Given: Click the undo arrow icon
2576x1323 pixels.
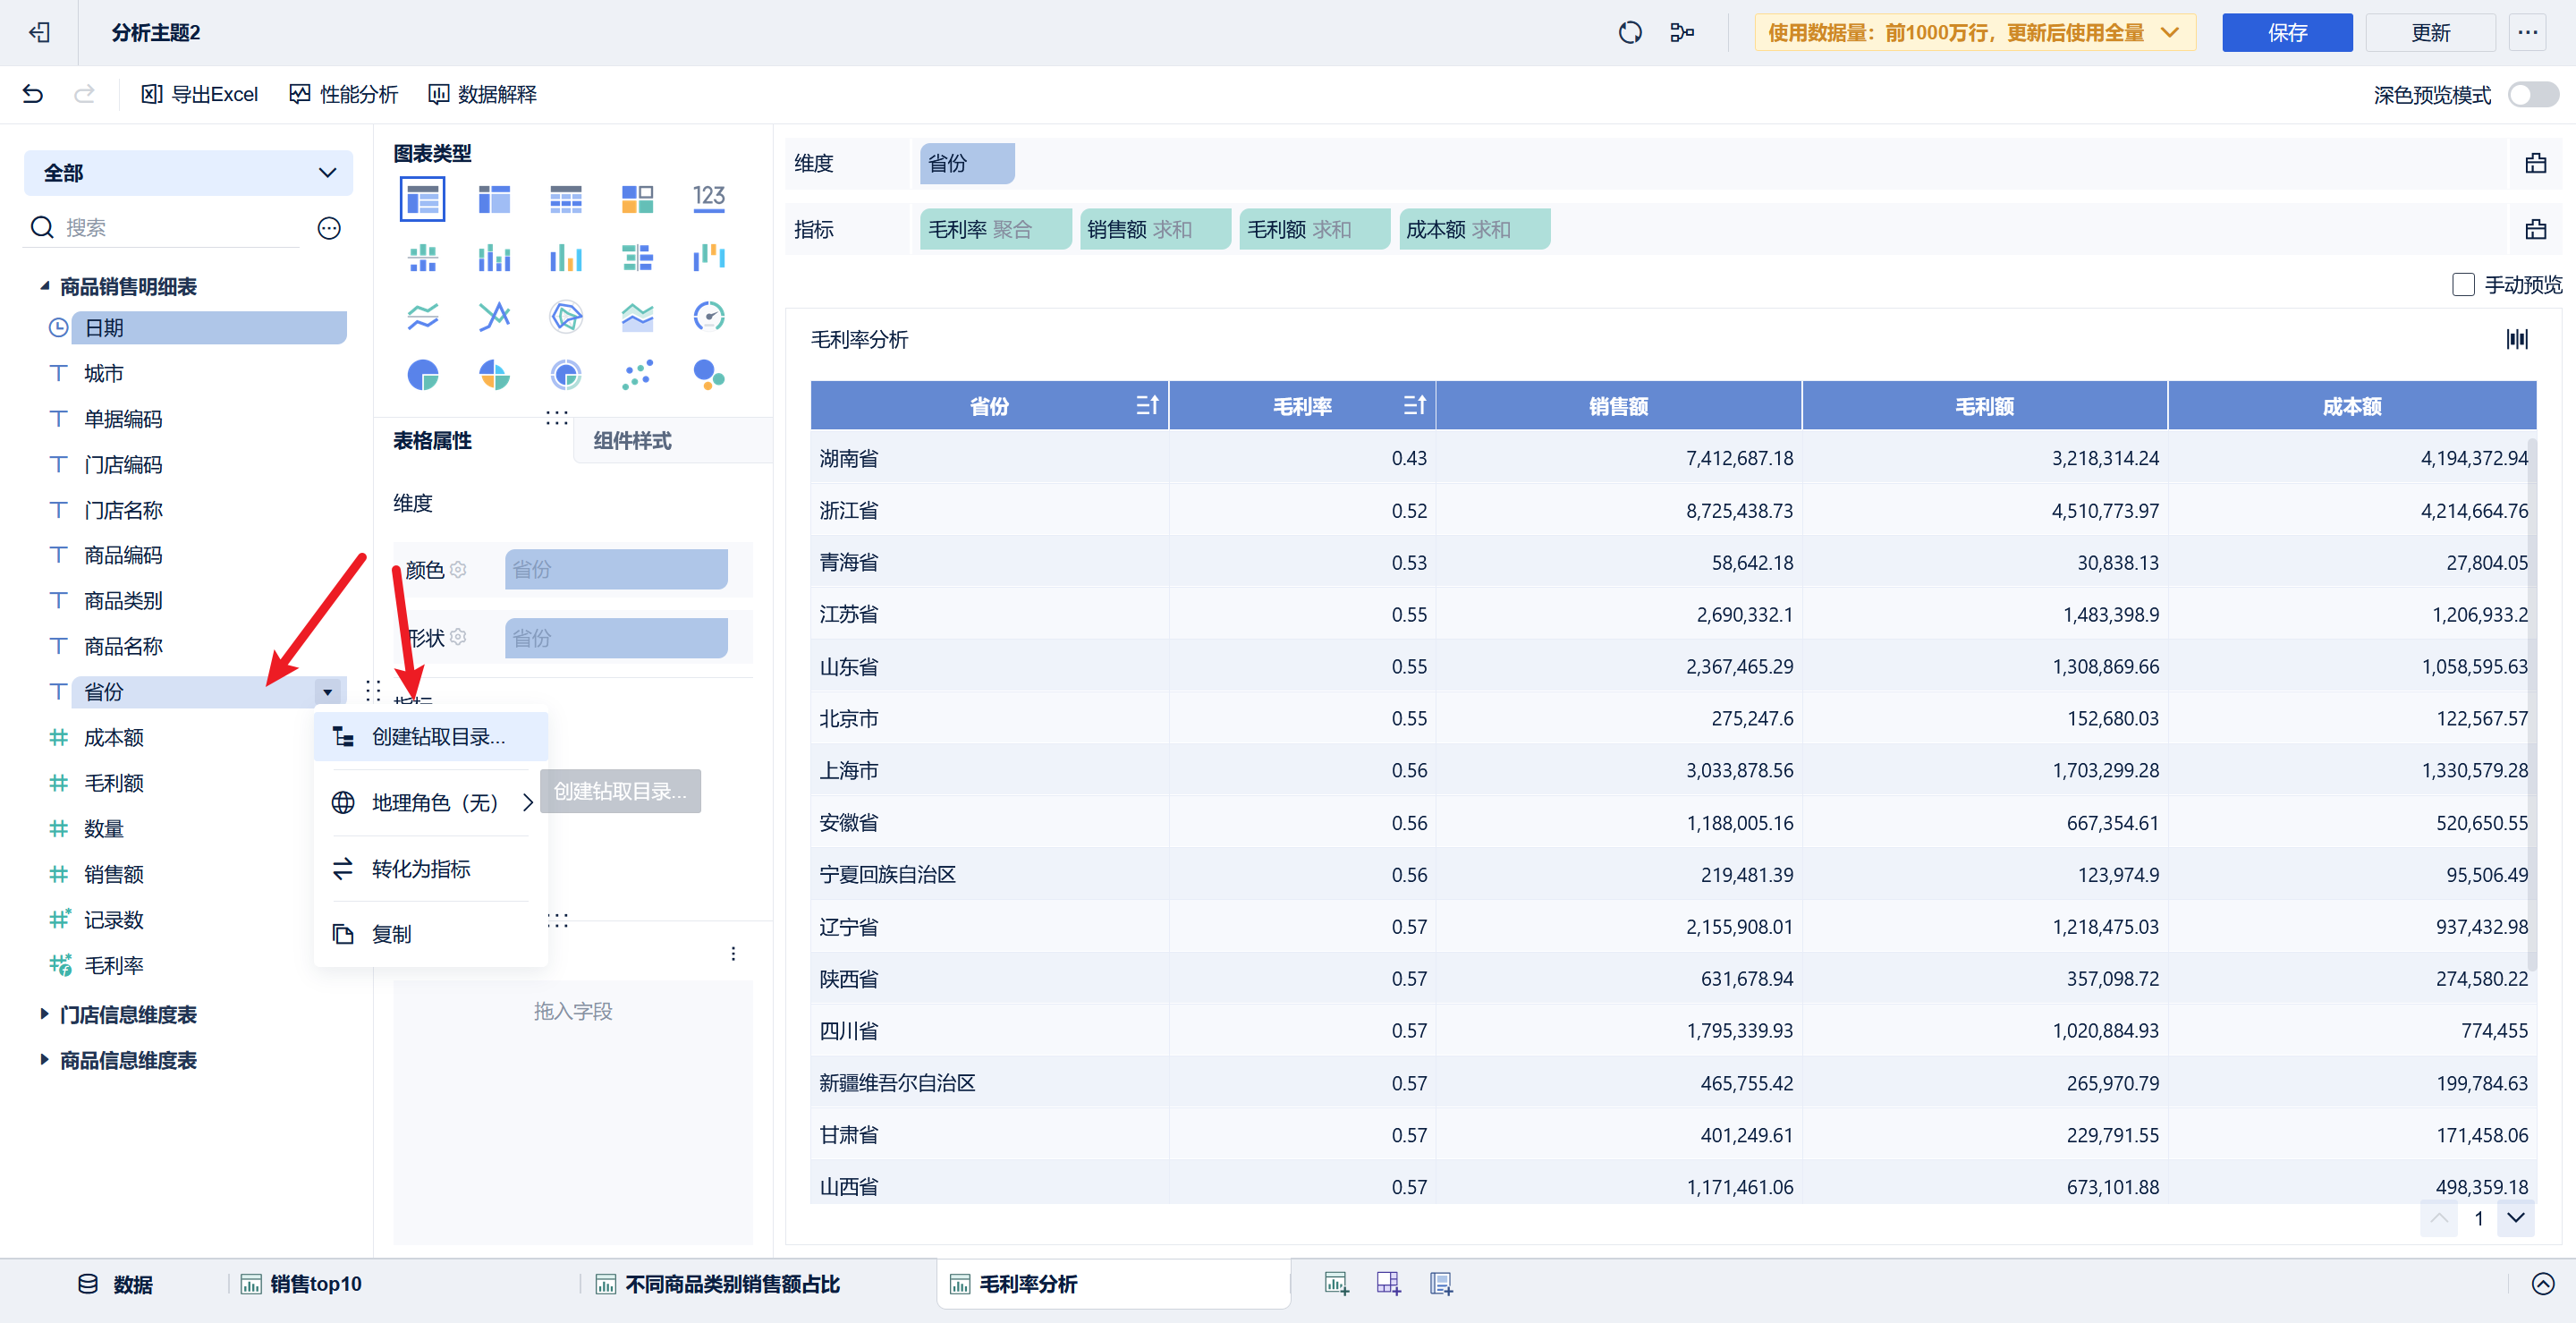Looking at the screenshot, I should (33, 94).
